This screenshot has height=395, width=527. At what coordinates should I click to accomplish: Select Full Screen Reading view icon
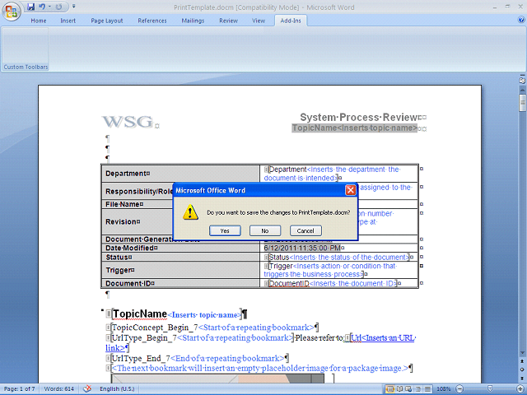coord(399,389)
